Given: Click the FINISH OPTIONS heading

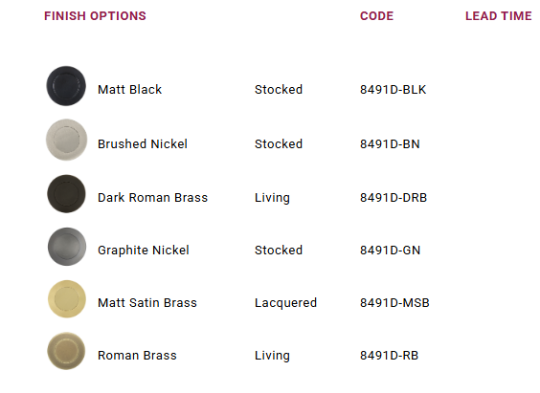Looking at the screenshot, I should [x=95, y=16].
